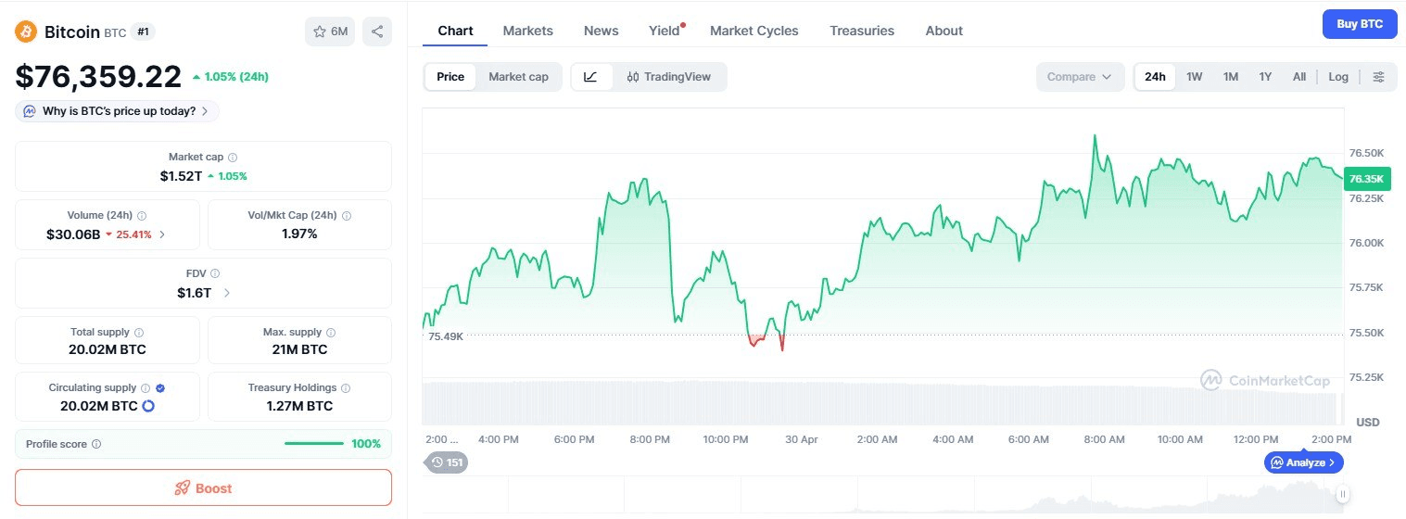Screen dimensions: 1406x519
Task: Toggle Log scale on chart
Action: click(x=1338, y=77)
